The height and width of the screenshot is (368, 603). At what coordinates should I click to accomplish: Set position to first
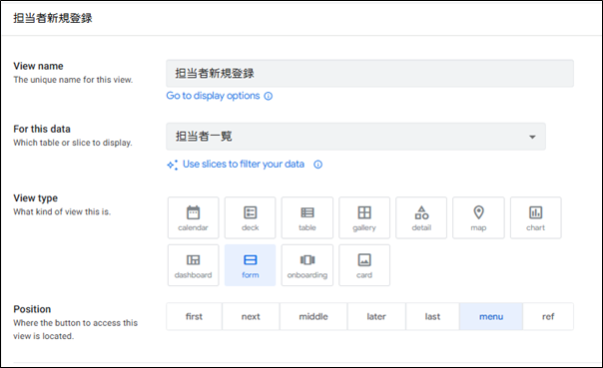tap(194, 316)
